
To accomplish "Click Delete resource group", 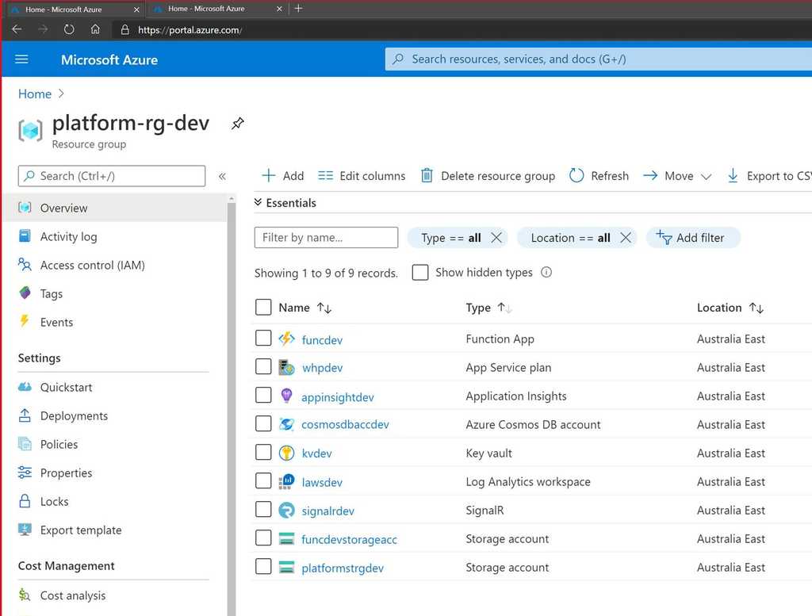I will pos(487,175).
